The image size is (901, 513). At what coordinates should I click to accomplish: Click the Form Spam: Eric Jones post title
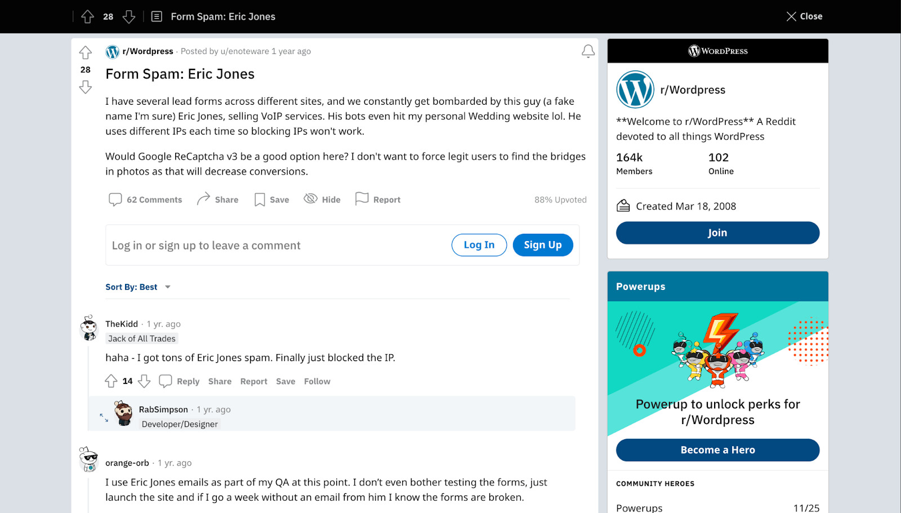180,74
